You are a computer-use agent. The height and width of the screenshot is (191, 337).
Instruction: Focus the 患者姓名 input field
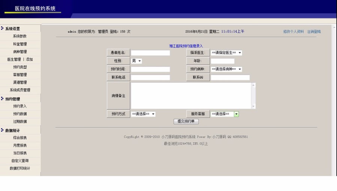click(x=151, y=53)
